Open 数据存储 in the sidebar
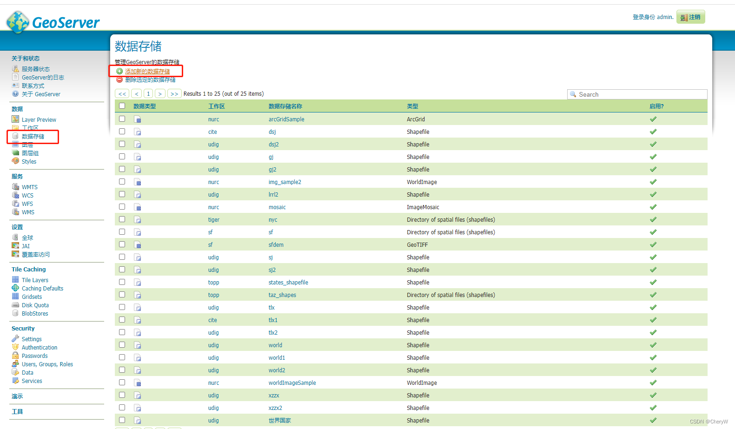Image resolution: width=735 pixels, height=429 pixels. (x=33, y=136)
